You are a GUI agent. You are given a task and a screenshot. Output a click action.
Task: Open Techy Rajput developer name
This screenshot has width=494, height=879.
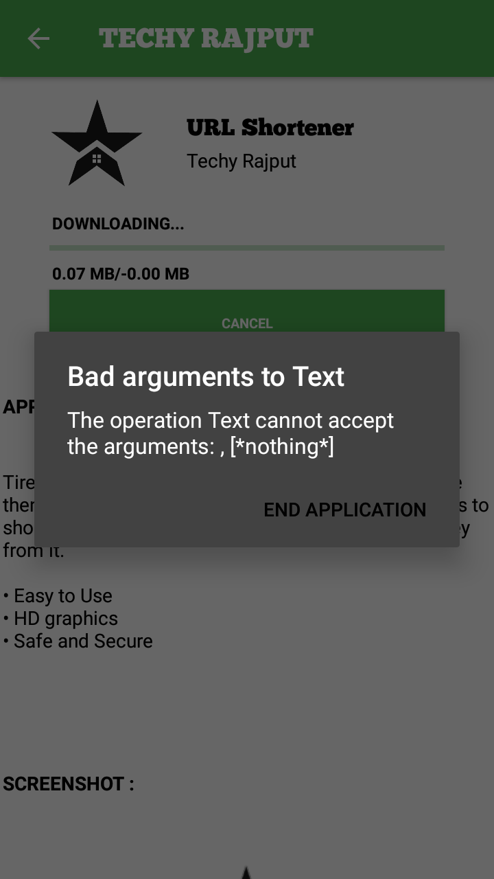tap(242, 161)
